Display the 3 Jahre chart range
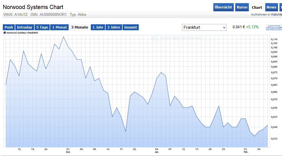Screen dimensions: 282x156 114,27
